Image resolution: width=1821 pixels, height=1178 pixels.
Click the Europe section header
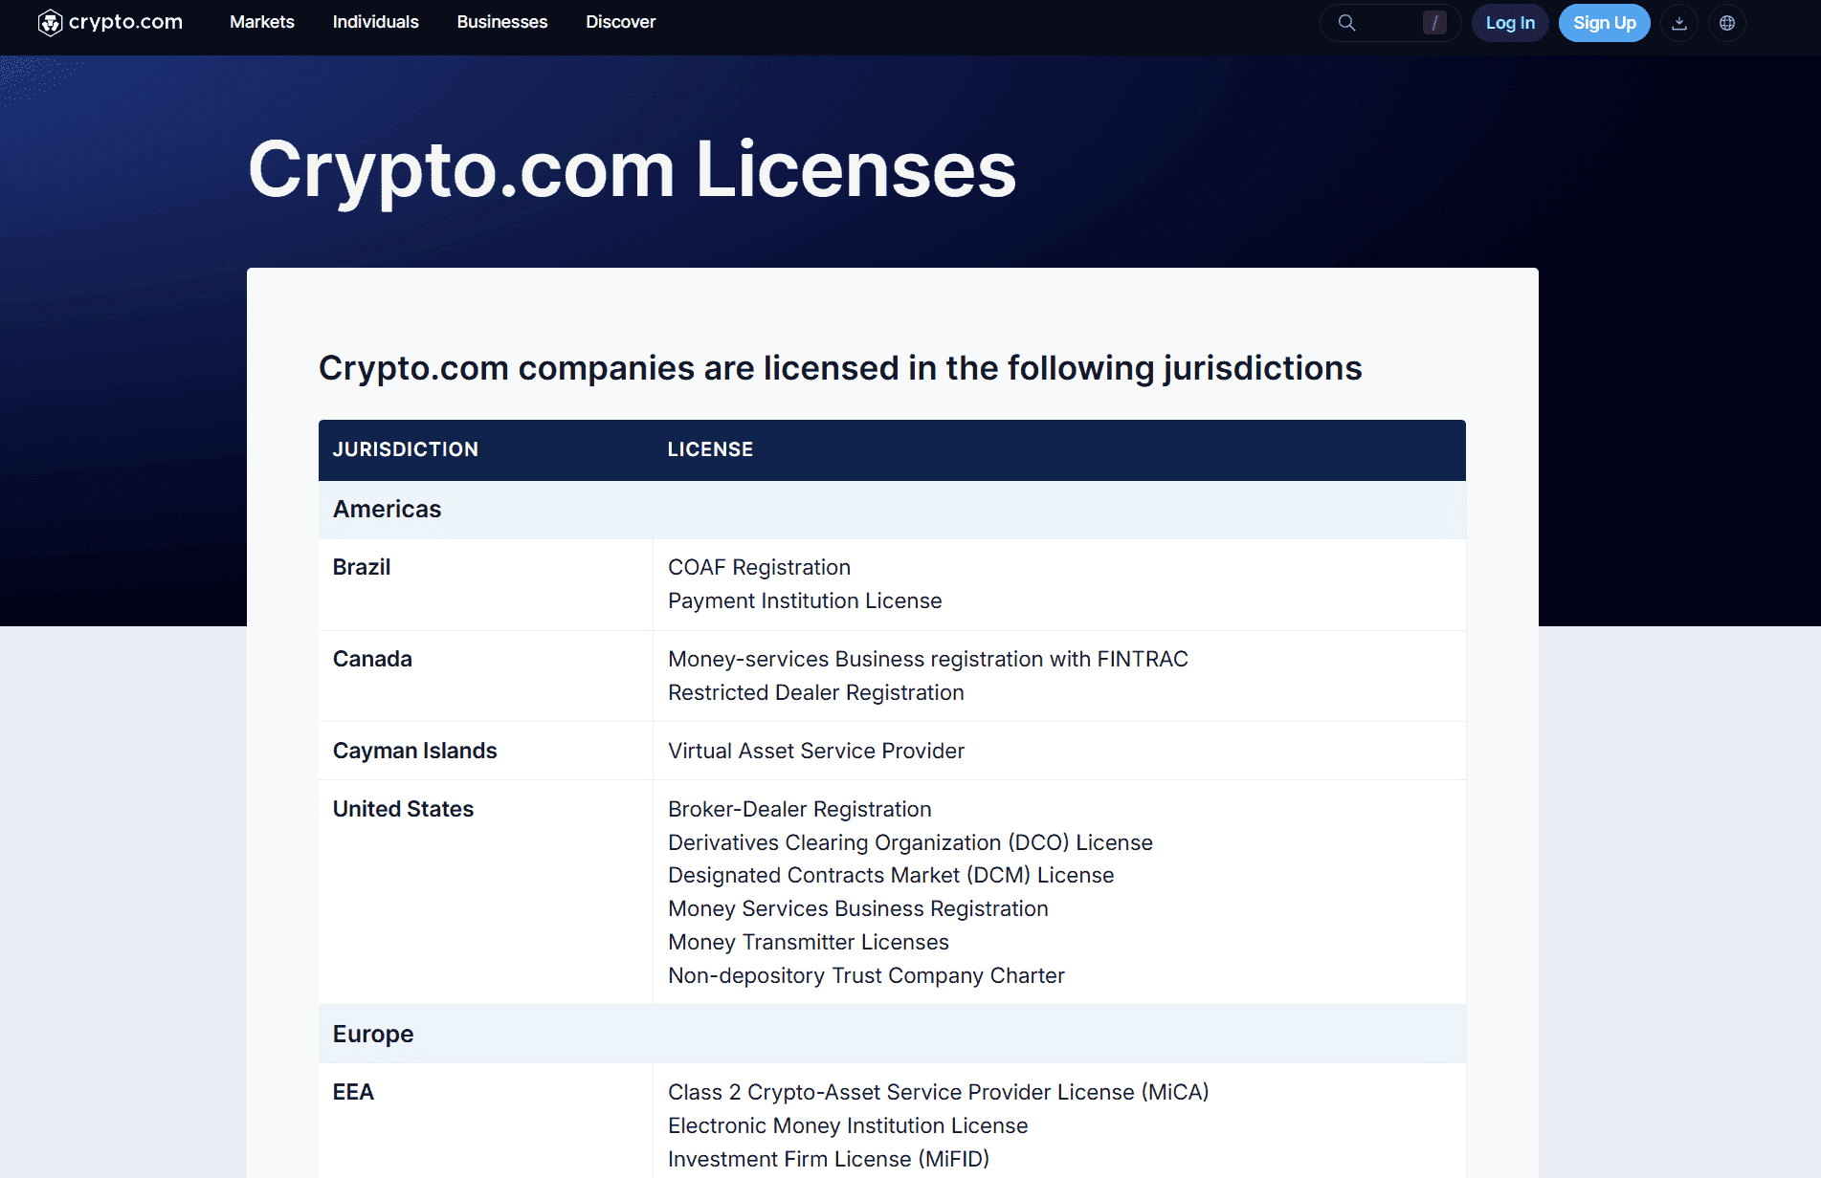372,1034
